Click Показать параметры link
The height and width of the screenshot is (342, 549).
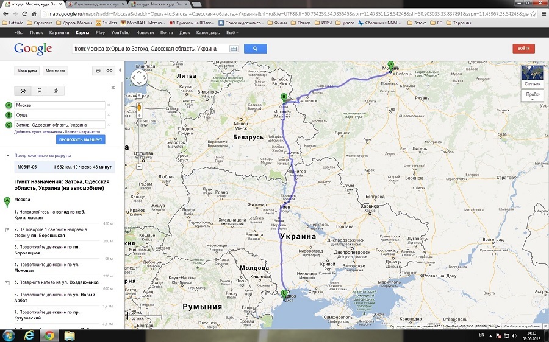tap(82, 132)
